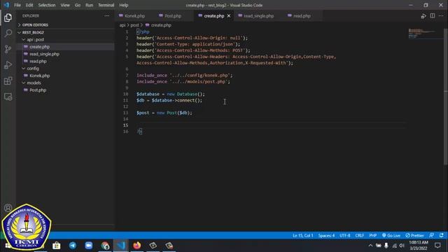Image resolution: width=448 pixels, height=252 pixels.
Task: Open Firefox from the taskbar
Action: pos(137,246)
